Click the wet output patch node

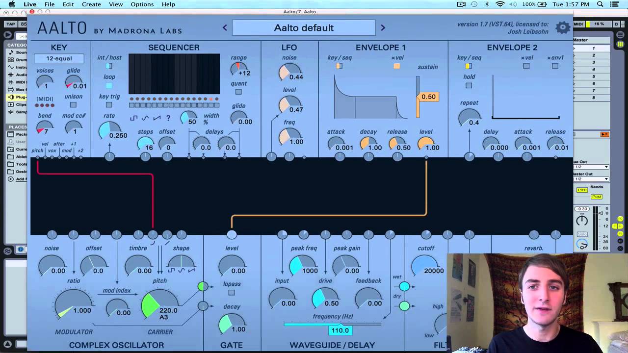[x=404, y=286]
